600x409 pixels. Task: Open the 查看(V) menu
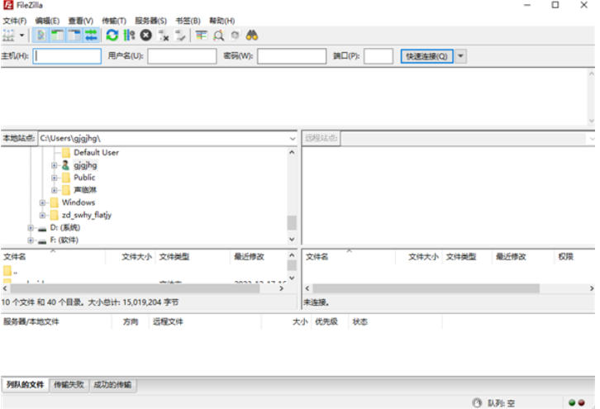[81, 21]
